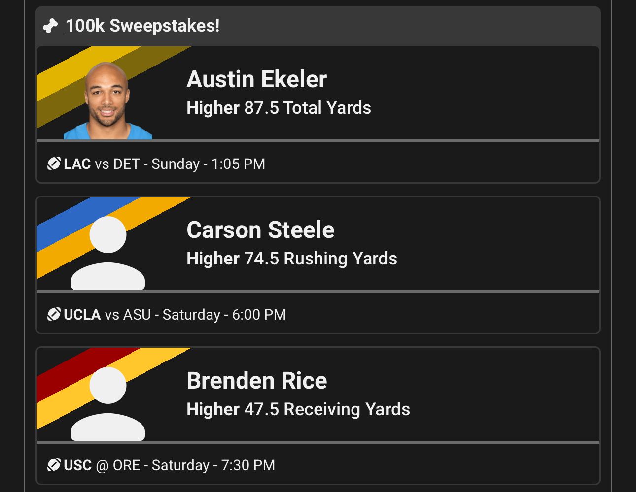
Task: Click LAC vs DET Sunday game info
Action: (x=164, y=164)
